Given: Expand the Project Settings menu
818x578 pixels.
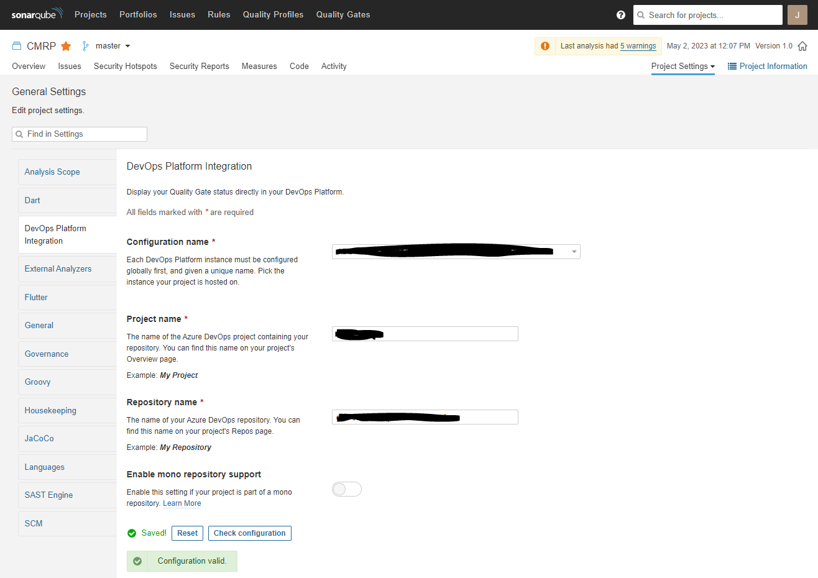Looking at the screenshot, I should click(683, 66).
